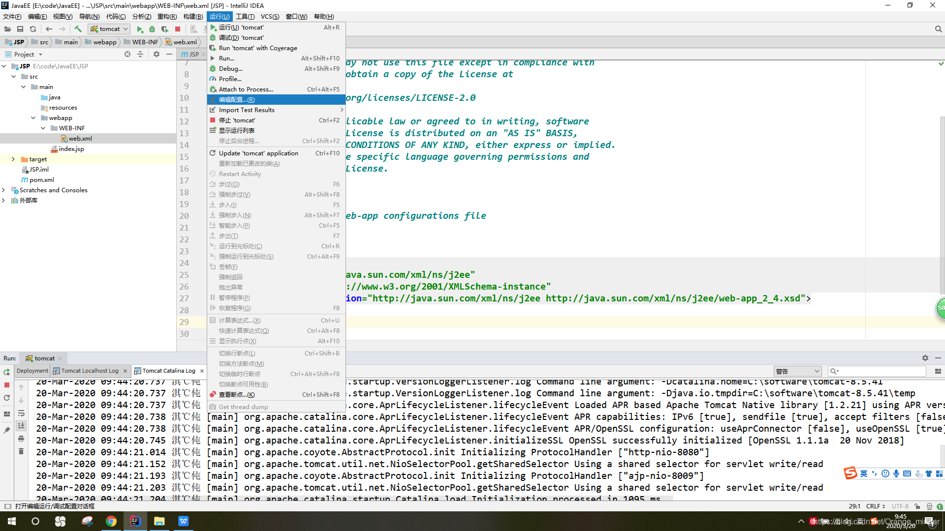
Task: Click the Synchronize refresh toolbar icon
Action: pos(33,29)
